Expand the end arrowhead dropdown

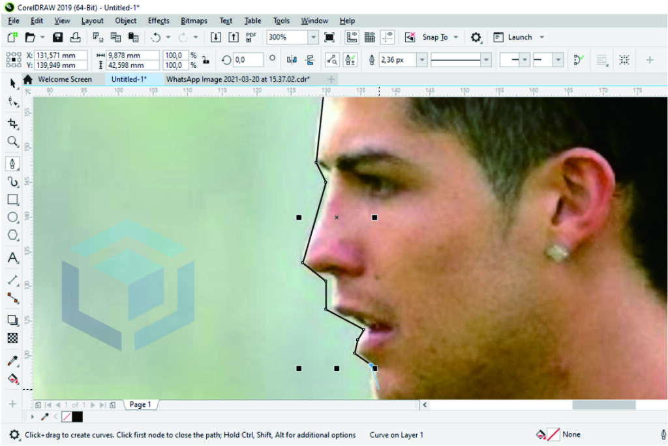coord(558,60)
